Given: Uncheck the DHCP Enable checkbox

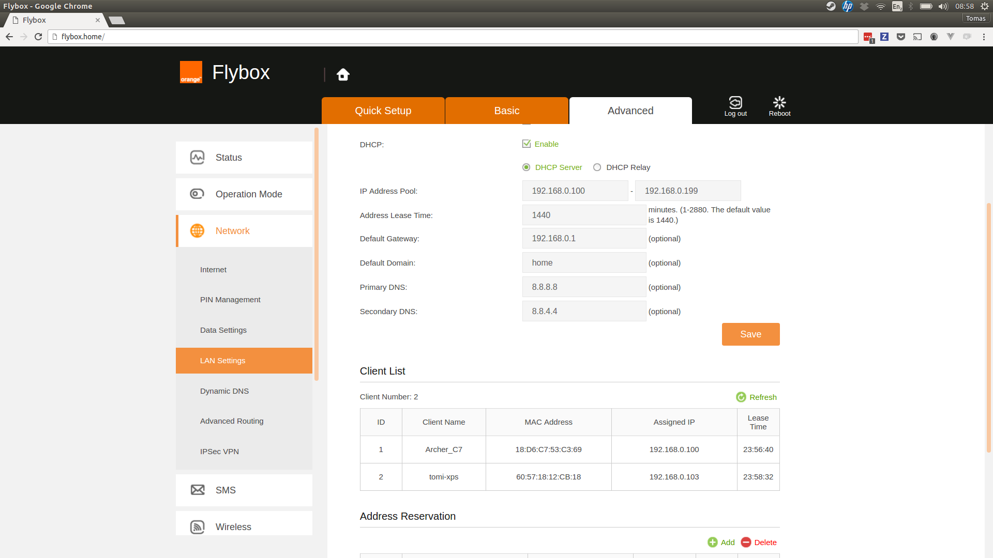Looking at the screenshot, I should point(526,144).
